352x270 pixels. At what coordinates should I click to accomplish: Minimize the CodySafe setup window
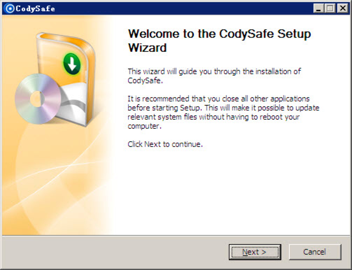coord(318,9)
